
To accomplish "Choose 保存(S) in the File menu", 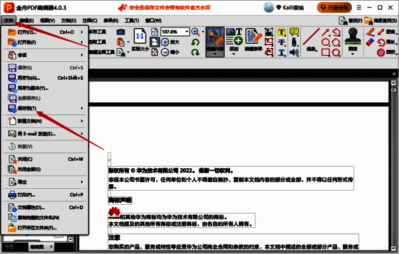I will point(45,68).
